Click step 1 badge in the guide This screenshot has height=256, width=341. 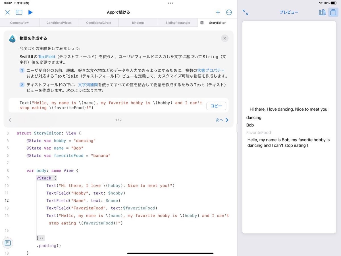coord(22,71)
